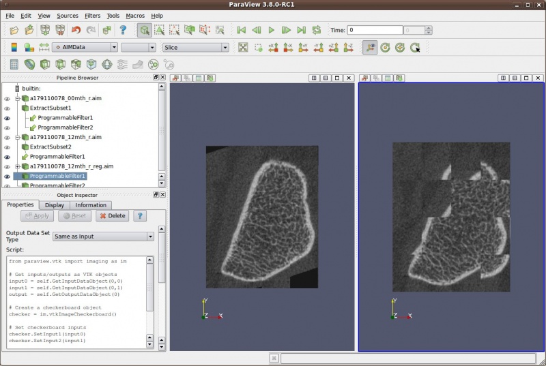546x366 pixels.
Task: Set view direction to +X
Action: pos(273,47)
